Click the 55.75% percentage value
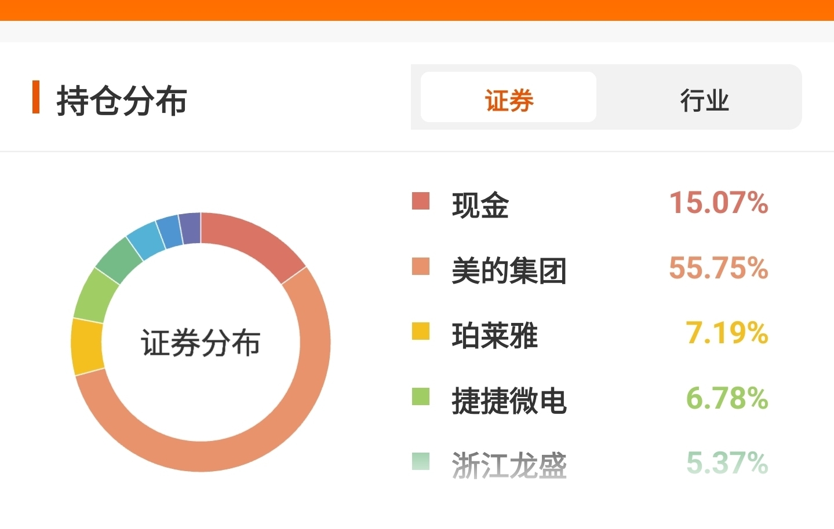The width and height of the screenshot is (834, 529). coord(718,268)
